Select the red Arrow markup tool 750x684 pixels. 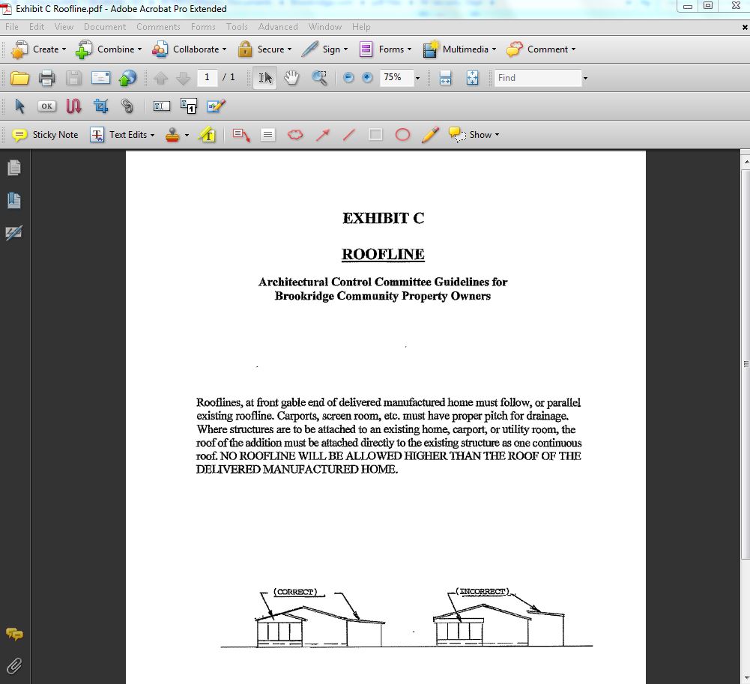click(322, 135)
